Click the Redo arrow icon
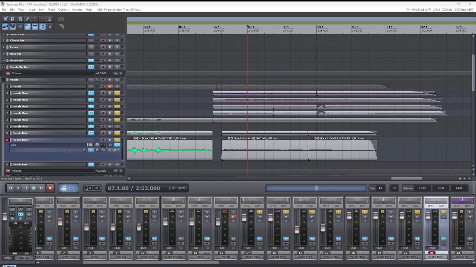The width and height of the screenshot is (476, 267). (x=42, y=19)
